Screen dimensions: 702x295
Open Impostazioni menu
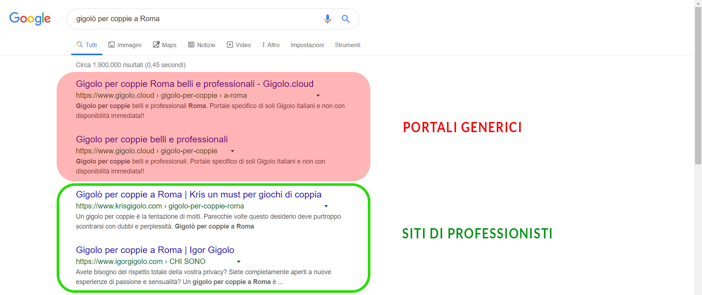click(307, 45)
